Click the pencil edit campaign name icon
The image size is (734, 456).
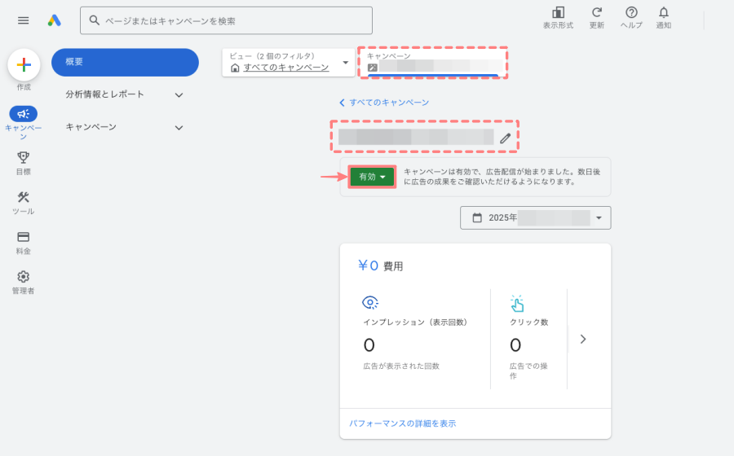point(505,138)
